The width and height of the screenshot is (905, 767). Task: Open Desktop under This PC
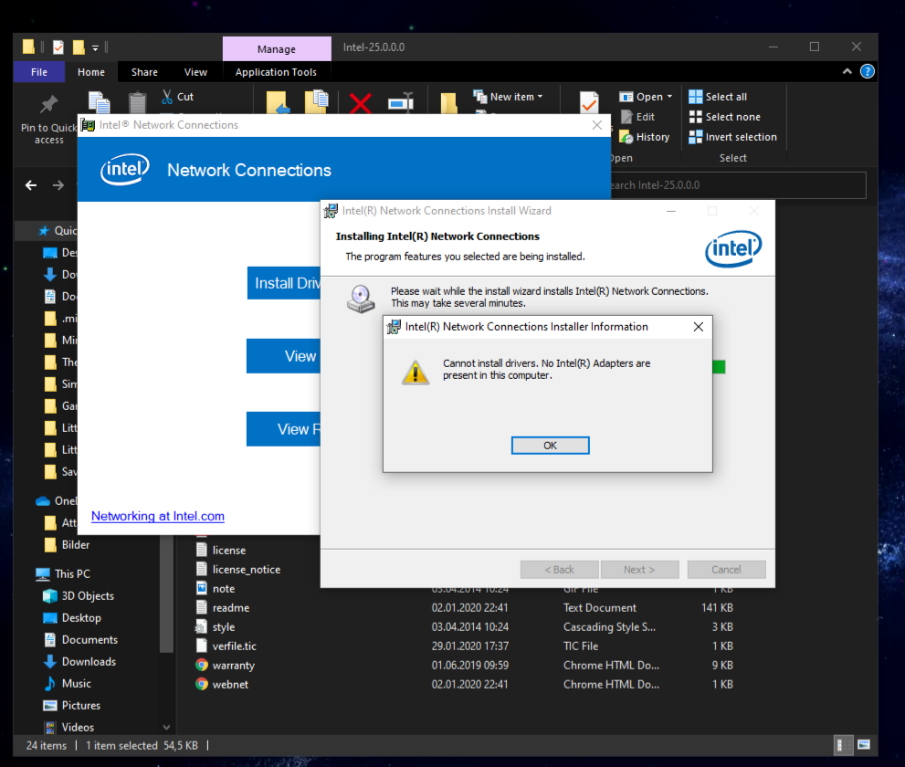tap(72, 618)
